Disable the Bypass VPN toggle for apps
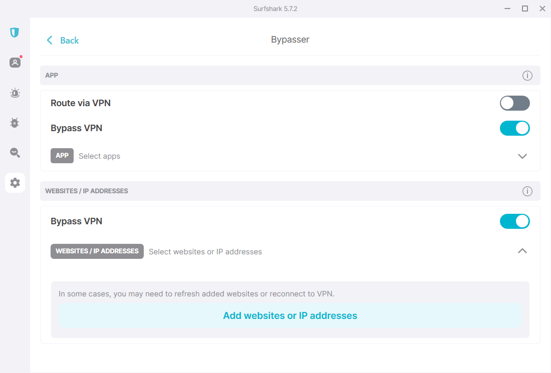 515,128
